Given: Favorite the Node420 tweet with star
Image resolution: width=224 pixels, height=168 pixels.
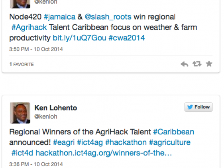Looking at the screenshot, I should [209, 64].
